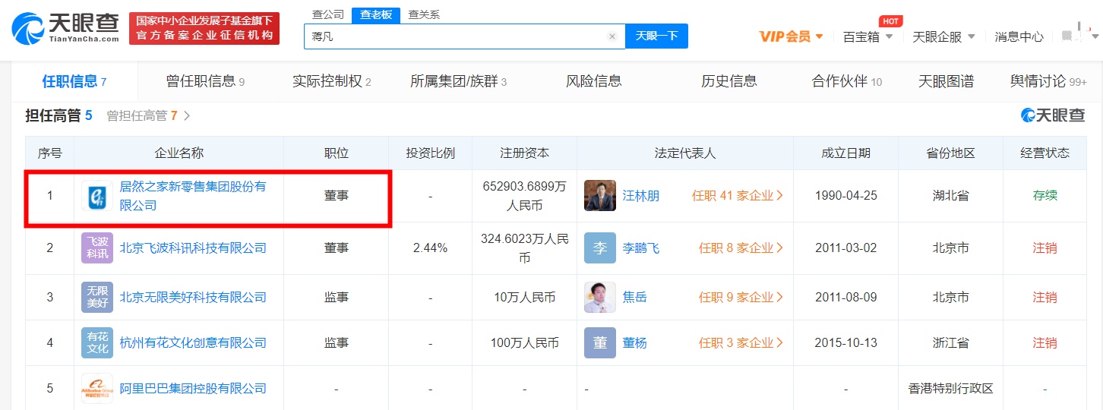This screenshot has height=410, width=1103.
Task: Click the 天眼一下 search button
Action: click(x=656, y=36)
